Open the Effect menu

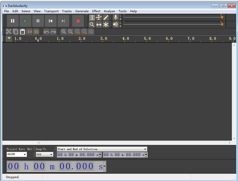[x=96, y=11]
